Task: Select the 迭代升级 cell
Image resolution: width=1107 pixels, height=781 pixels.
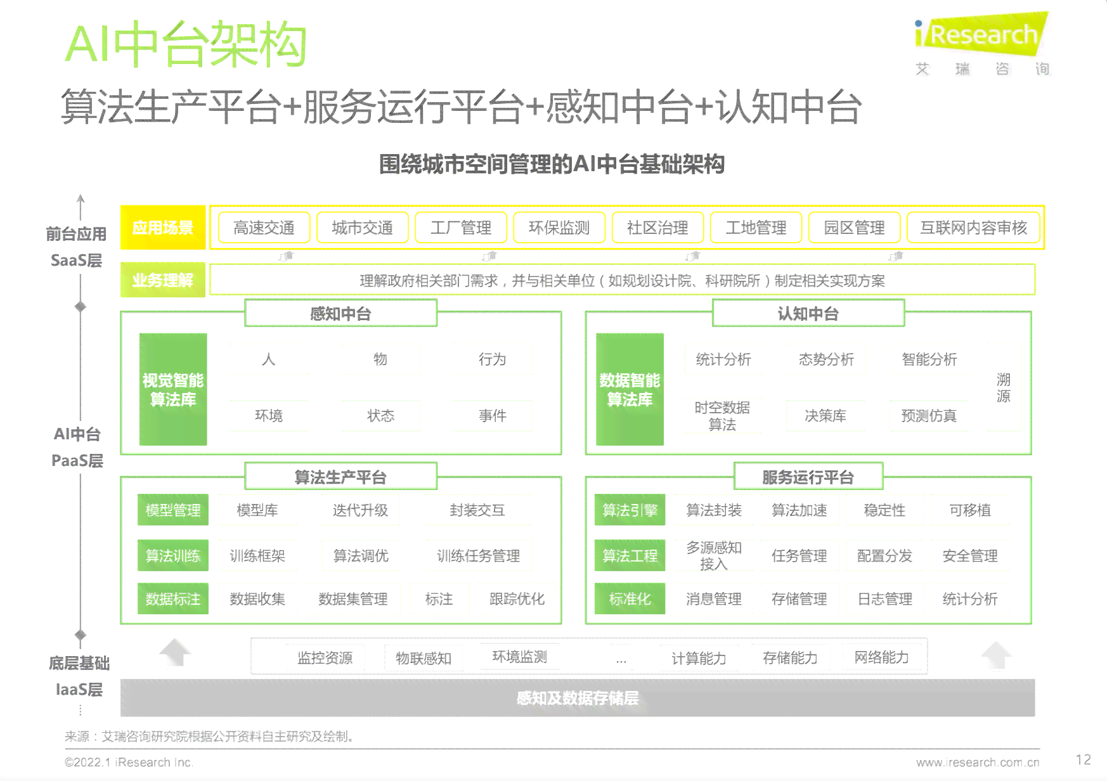Action: pyautogui.click(x=360, y=510)
